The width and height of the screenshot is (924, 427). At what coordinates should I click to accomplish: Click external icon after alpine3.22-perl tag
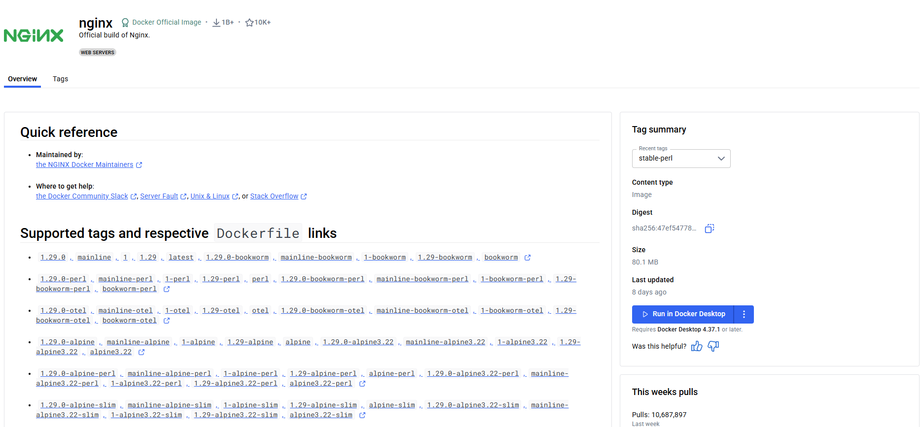click(x=362, y=384)
